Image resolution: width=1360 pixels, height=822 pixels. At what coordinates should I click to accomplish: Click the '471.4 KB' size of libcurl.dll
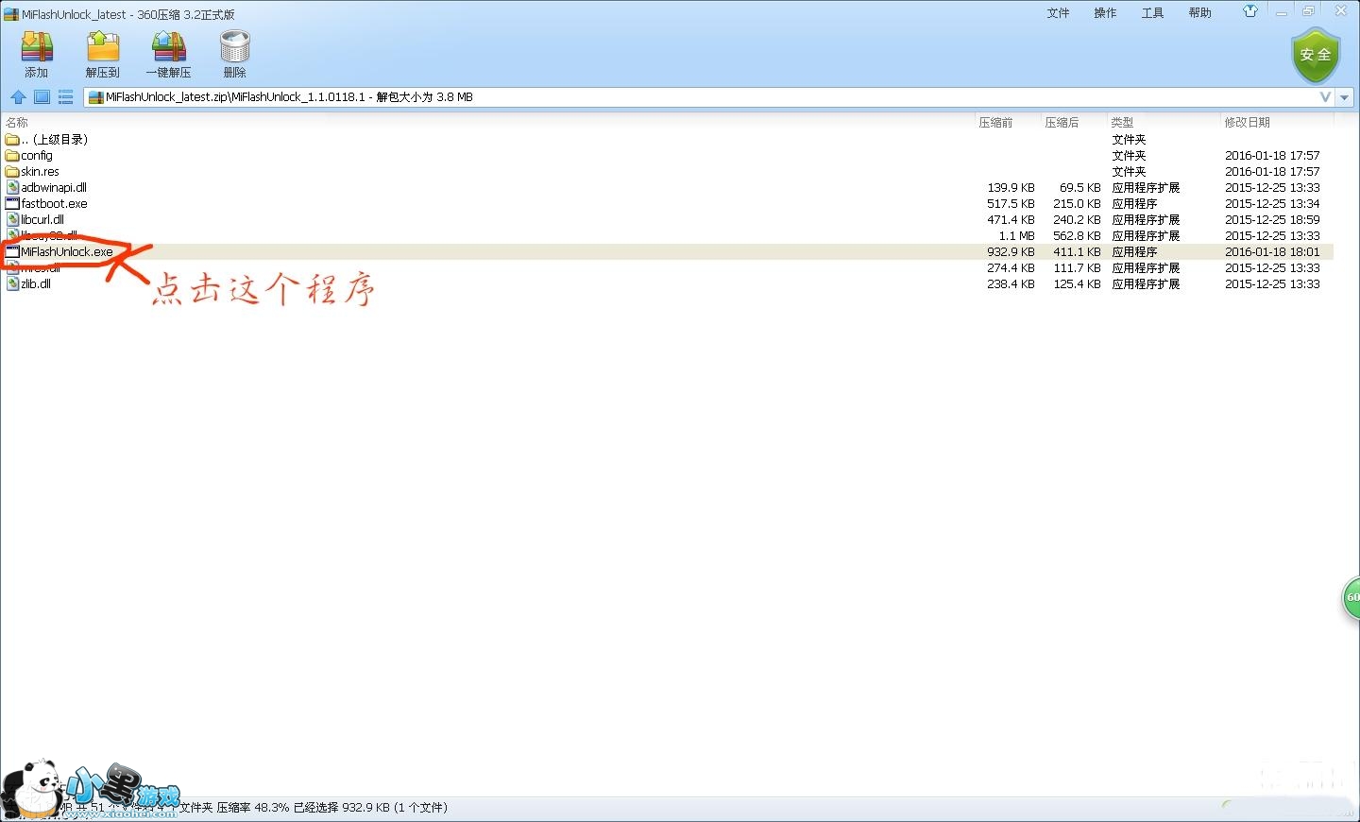tap(1011, 220)
